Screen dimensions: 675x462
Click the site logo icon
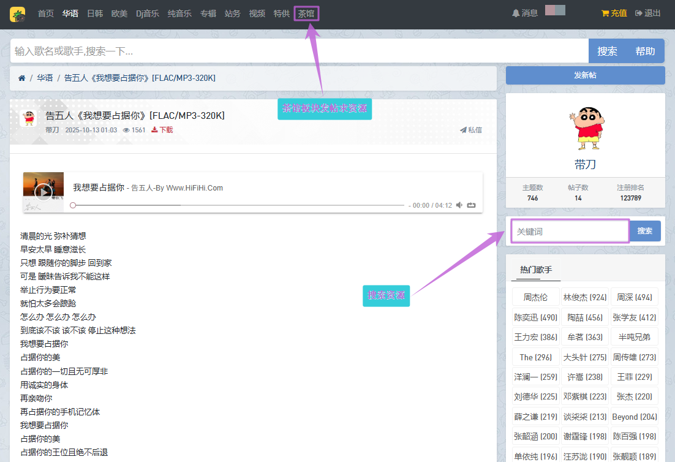(17, 13)
